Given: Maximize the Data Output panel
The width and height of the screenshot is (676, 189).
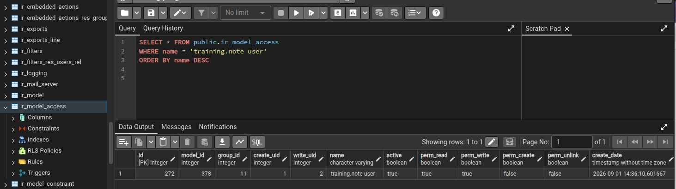Looking at the screenshot, I should coord(664,127).
